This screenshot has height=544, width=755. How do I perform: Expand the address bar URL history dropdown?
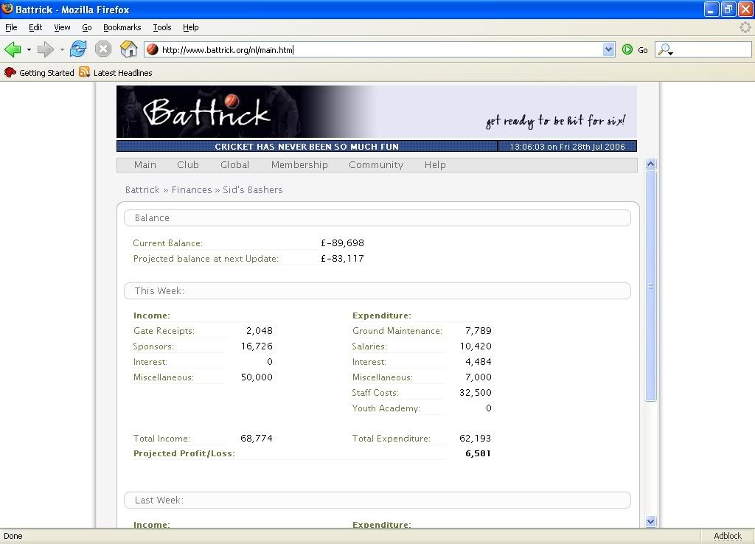pos(608,49)
